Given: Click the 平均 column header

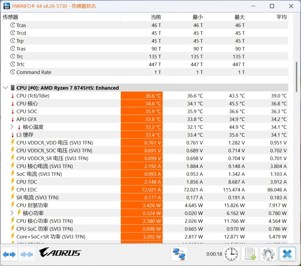Looking at the screenshot, I should point(267,17).
